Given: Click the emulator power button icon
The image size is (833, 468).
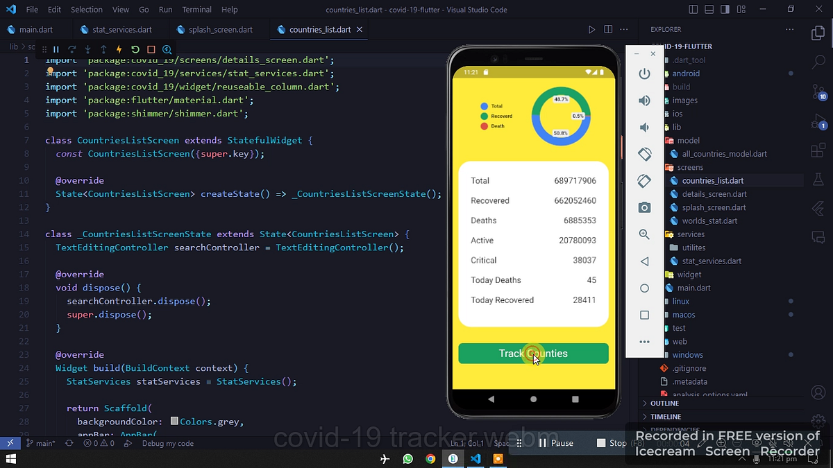Looking at the screenshot, I should [x=644, y=74].
